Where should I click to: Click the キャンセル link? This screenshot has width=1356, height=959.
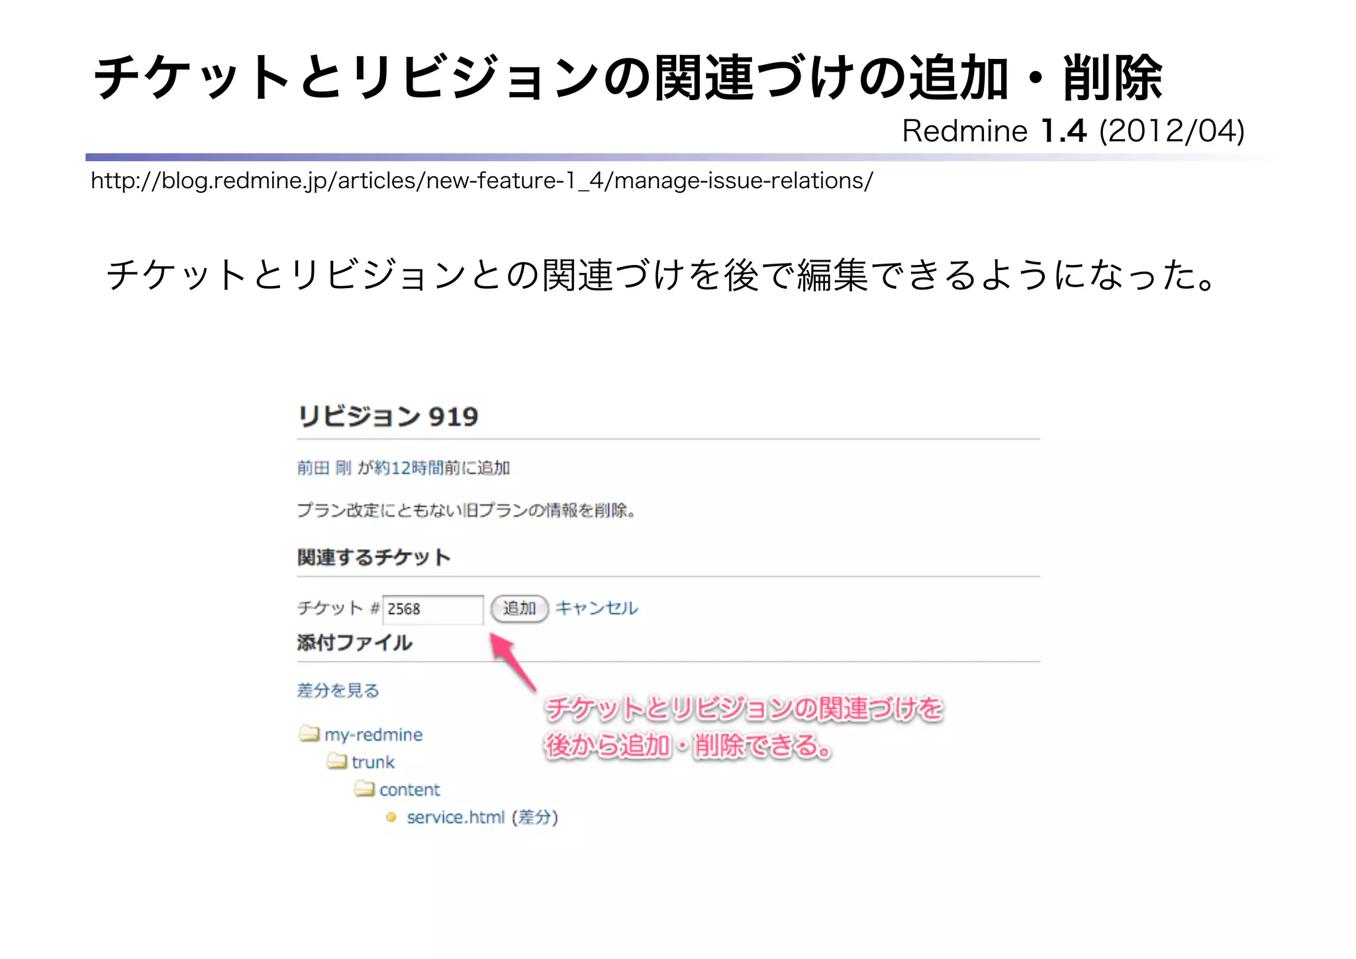click(597, 608)
